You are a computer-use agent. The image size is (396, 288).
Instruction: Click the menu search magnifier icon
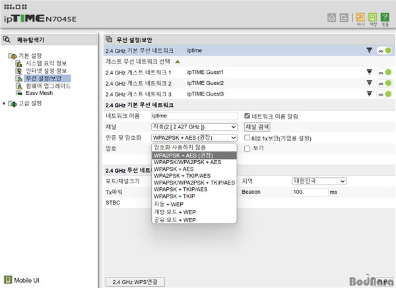pos(7,40)
